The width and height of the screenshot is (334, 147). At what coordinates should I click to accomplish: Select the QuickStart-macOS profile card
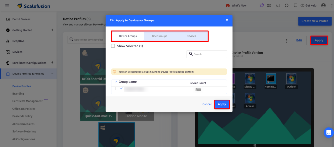click(x=98, y=103)
